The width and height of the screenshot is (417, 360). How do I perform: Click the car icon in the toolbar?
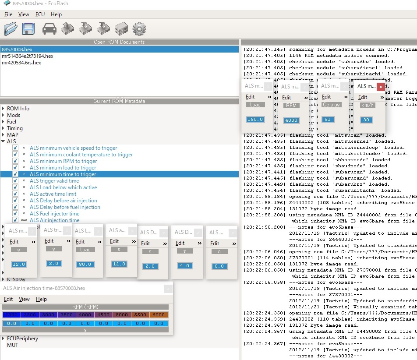pos(49,29)
